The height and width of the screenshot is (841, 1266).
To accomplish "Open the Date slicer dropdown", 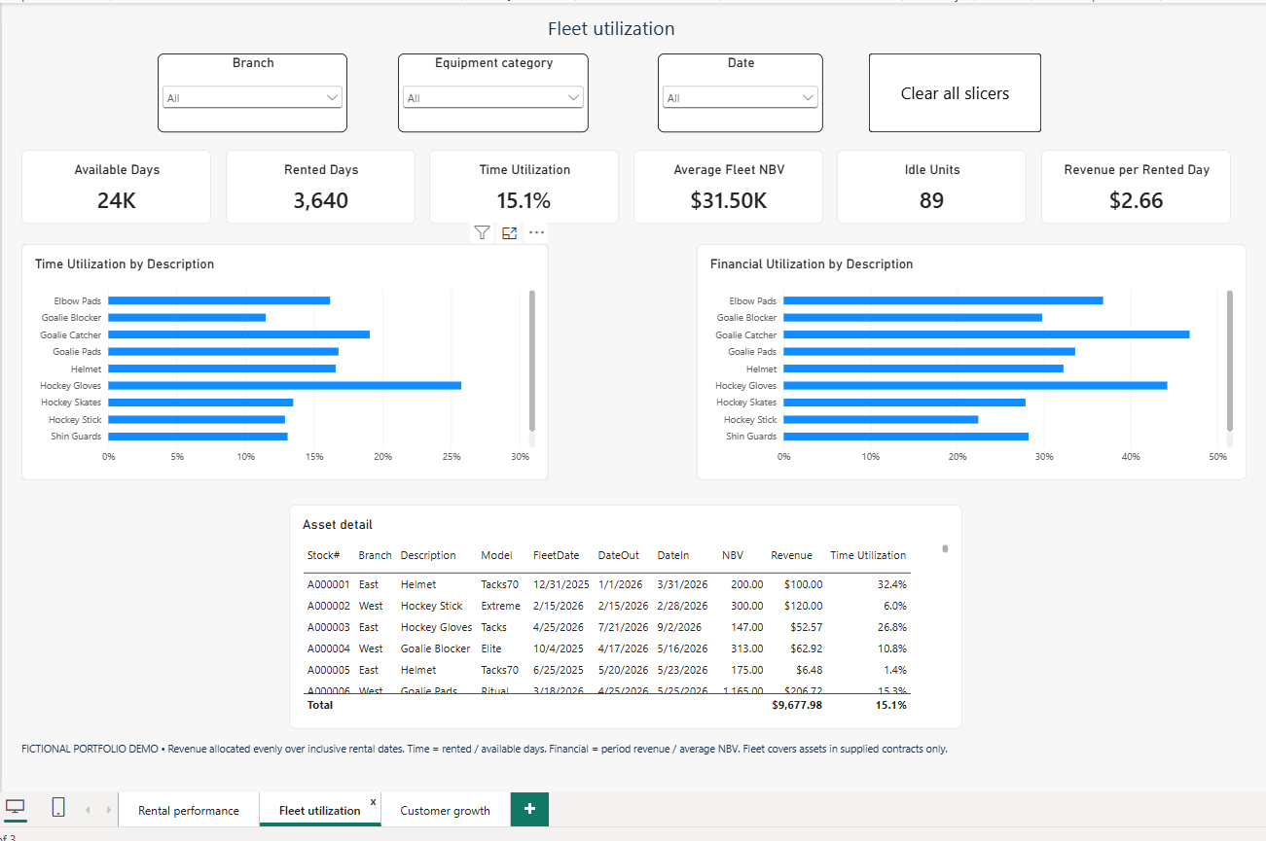I will pos(741,97).
